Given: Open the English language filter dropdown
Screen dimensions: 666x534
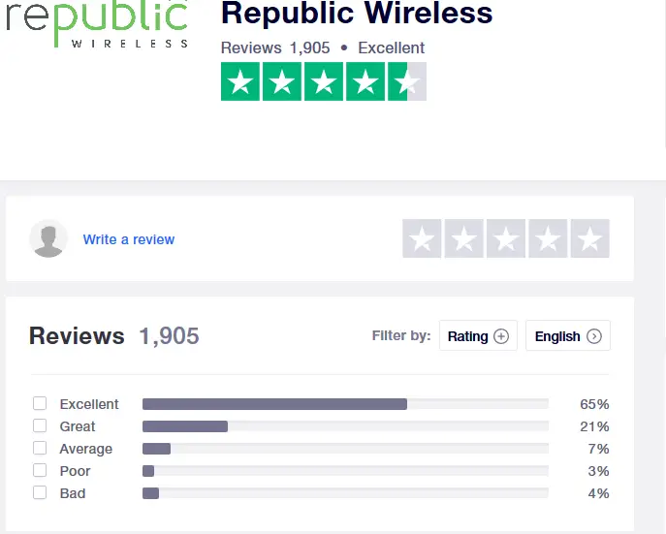Looking at the screenshot, I should click(x=568, y=335).
